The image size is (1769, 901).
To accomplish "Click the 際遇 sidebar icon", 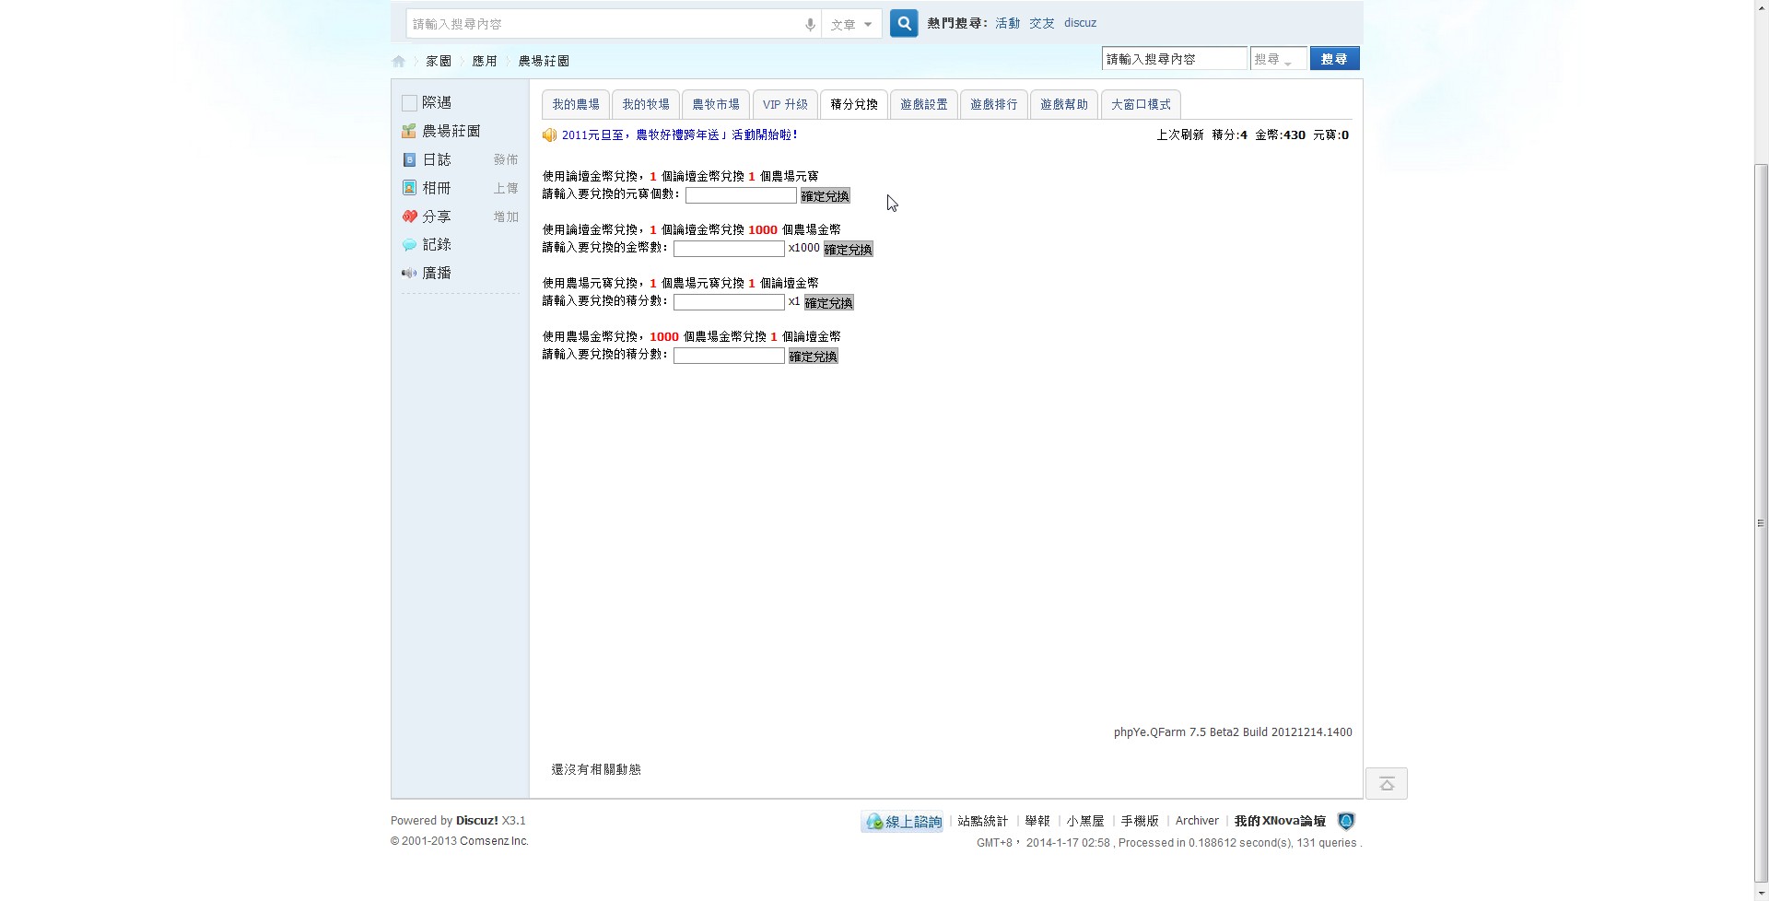I will pyautogui.click(x=409, y=102).
